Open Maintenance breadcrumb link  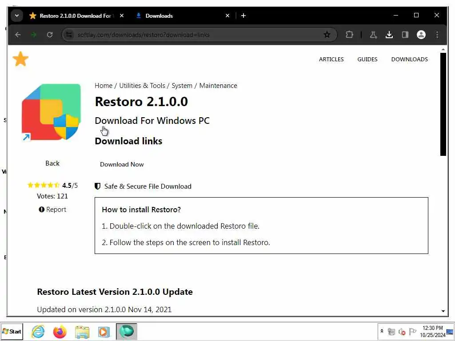click(x=218, y=86)
